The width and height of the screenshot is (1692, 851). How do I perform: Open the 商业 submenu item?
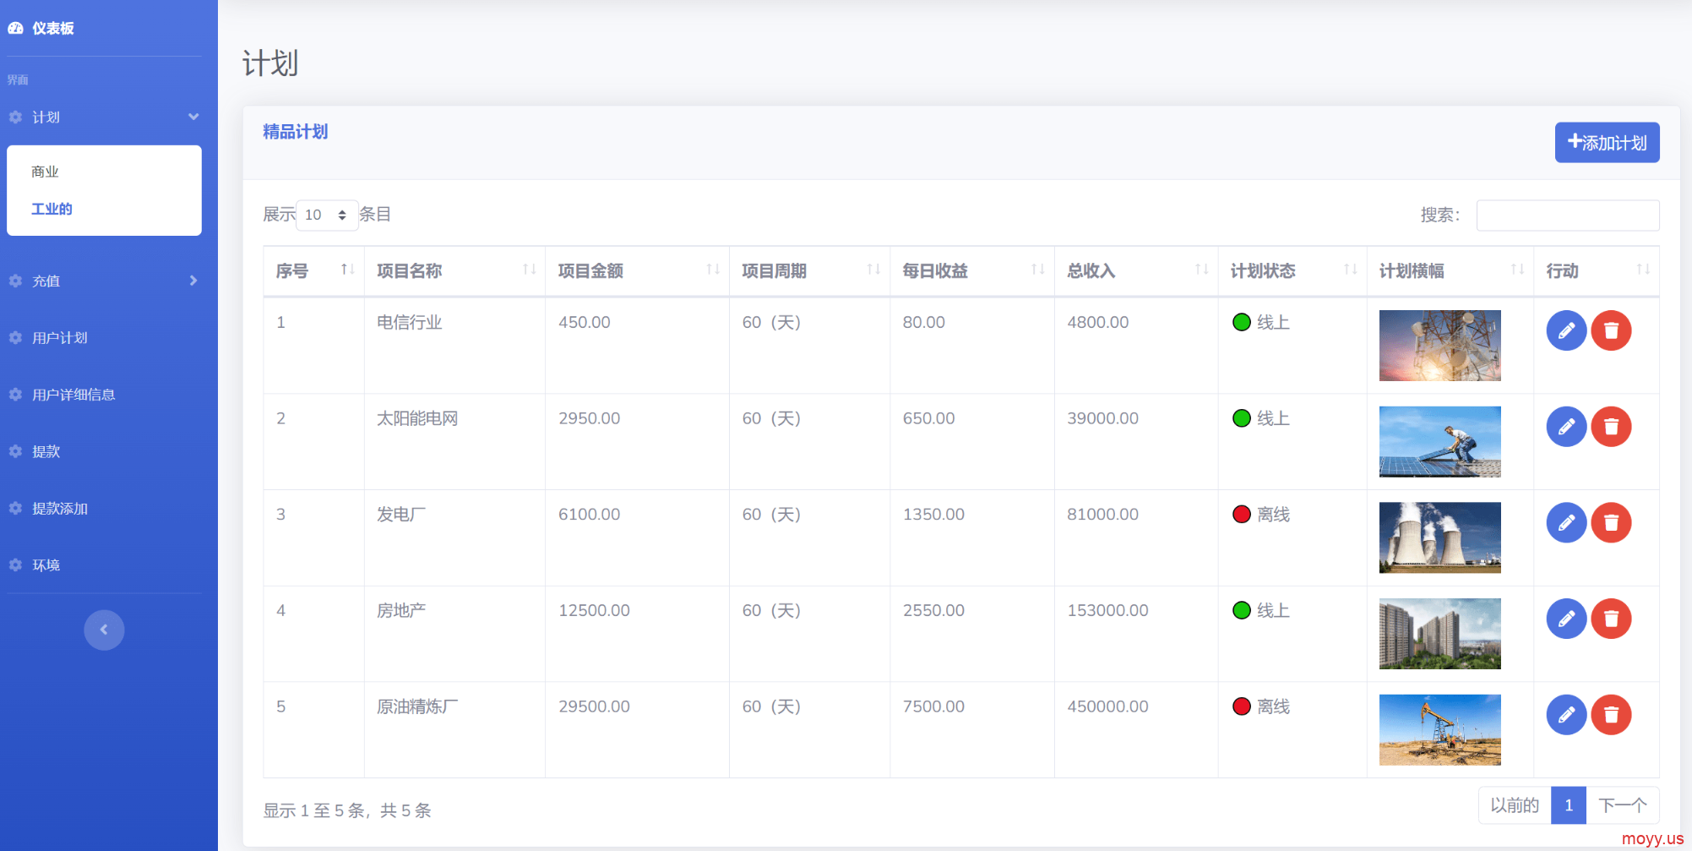click(x=45, y=172)
